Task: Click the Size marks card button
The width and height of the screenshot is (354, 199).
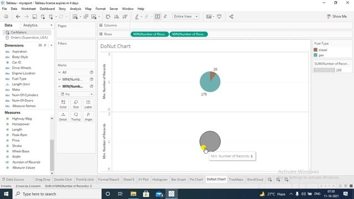Action: coord(76,104)
